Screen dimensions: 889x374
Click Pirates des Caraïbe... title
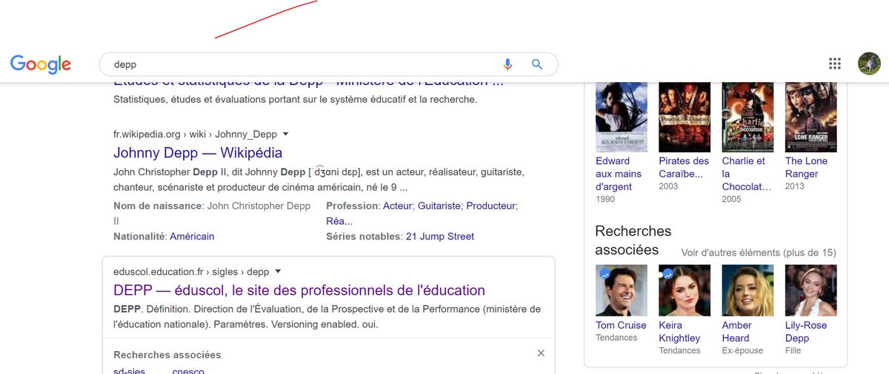684,167
